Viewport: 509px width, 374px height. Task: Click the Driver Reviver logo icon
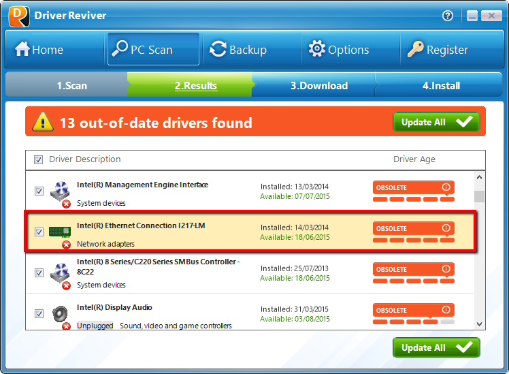pyautogui.click(x=19, y=16)
